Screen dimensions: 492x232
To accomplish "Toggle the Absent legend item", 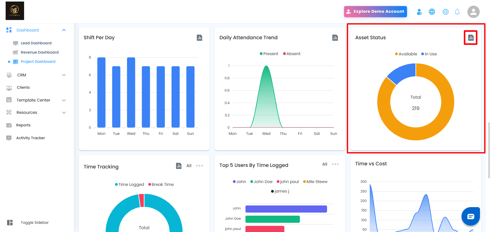I will click(x=292, y=54).
